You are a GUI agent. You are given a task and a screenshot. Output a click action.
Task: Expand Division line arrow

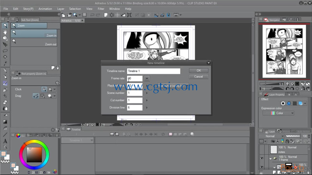(147, 108)
